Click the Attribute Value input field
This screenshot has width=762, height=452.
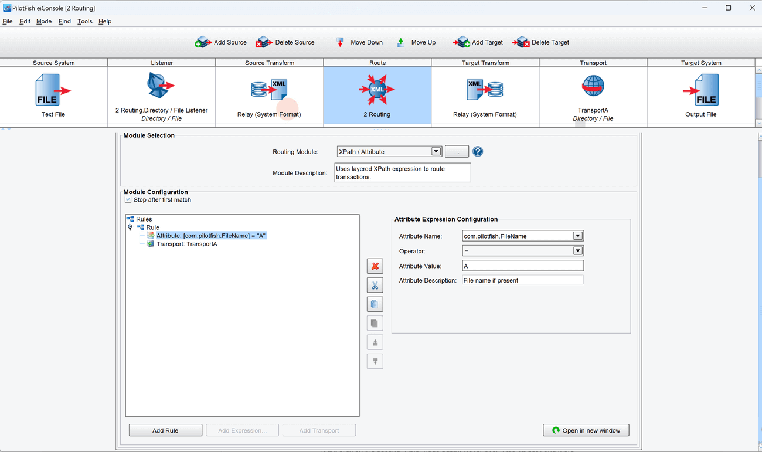coord(523,266)
